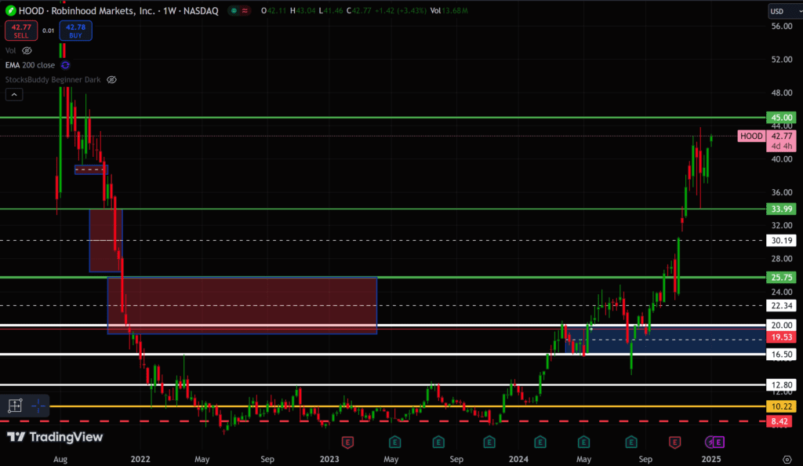This screenshot has width=803, height=466.
Task: Select the green 33.99 price label
Action: pos(781,209)
